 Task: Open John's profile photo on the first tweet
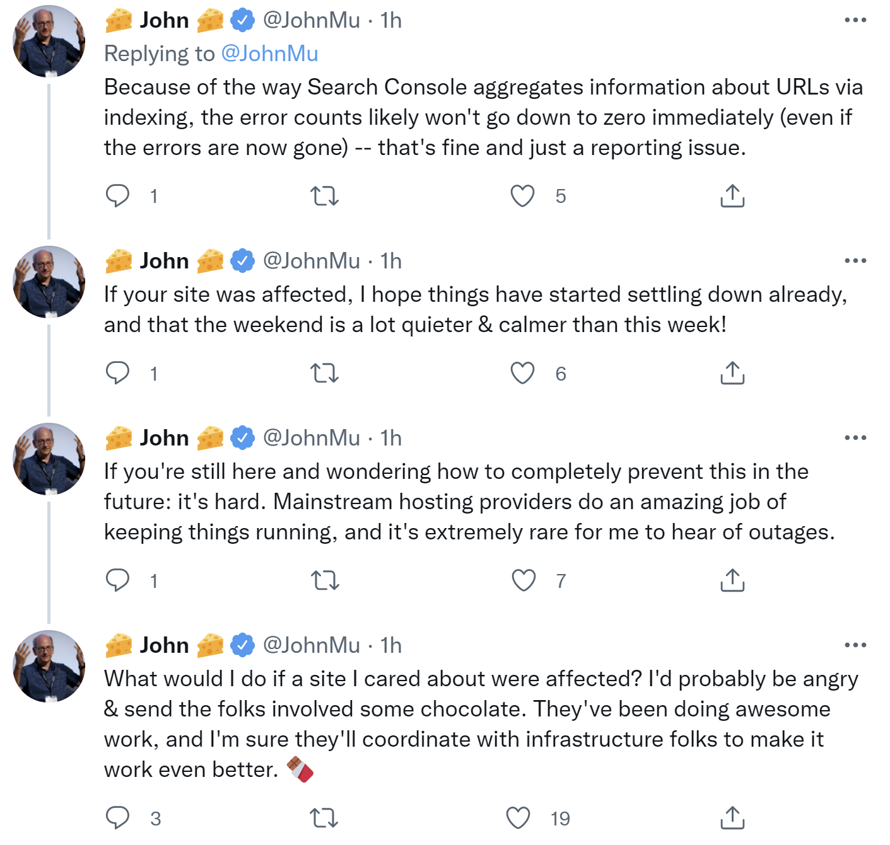pyautogui.click(x=49, y=42)
